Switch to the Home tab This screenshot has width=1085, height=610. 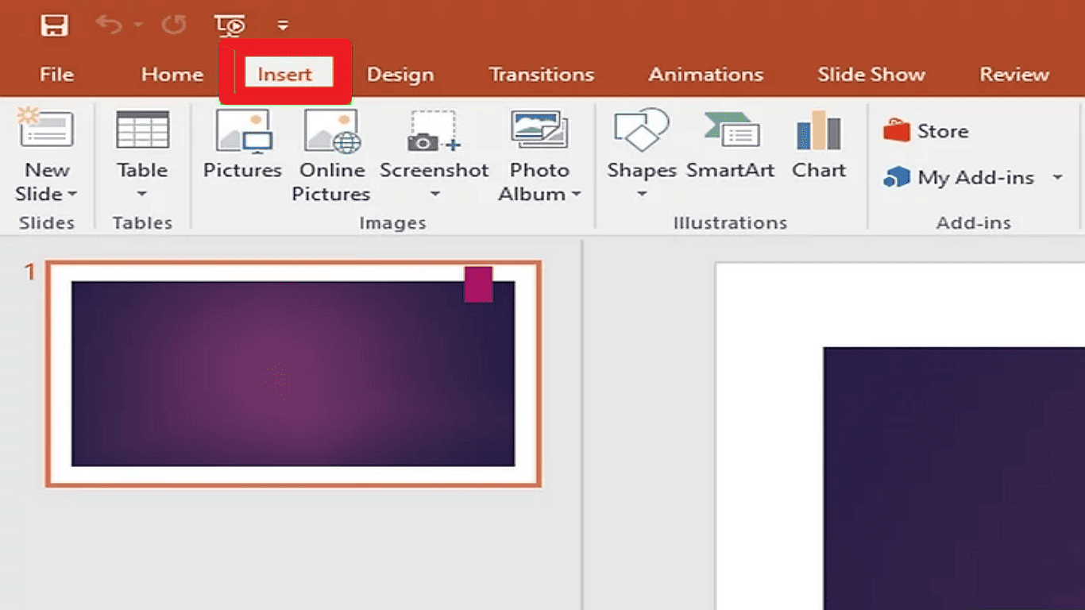click(x=172, y=75)
